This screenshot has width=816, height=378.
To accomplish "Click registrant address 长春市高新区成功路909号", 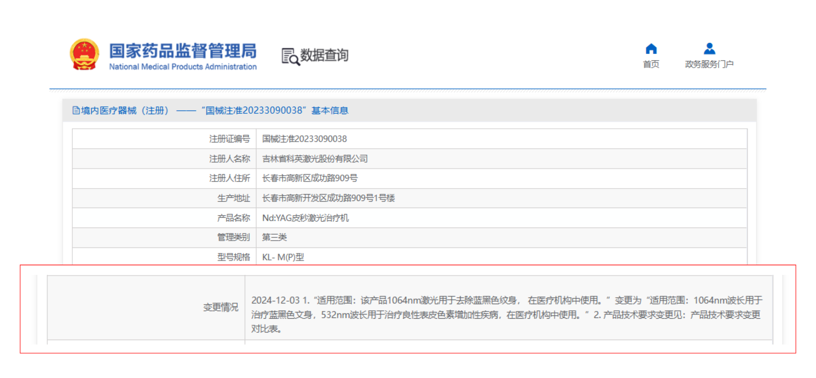I will click(x=310, y=178).
